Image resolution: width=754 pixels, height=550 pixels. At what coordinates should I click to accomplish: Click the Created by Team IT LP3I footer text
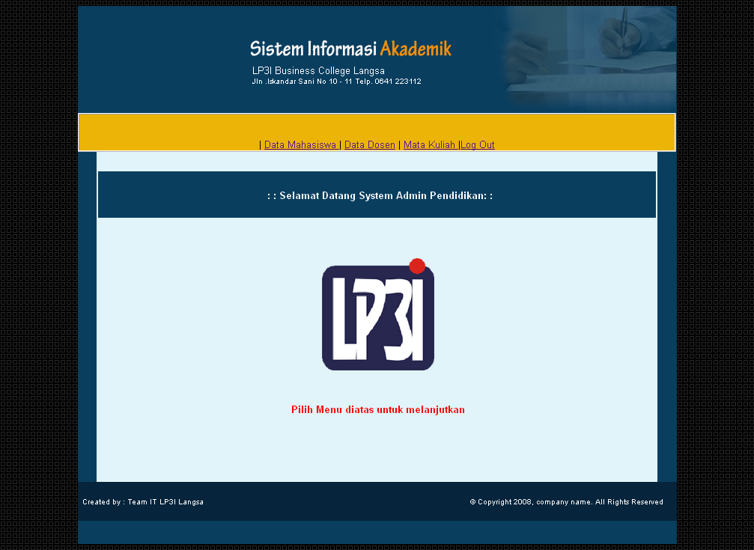coord(142,501)
